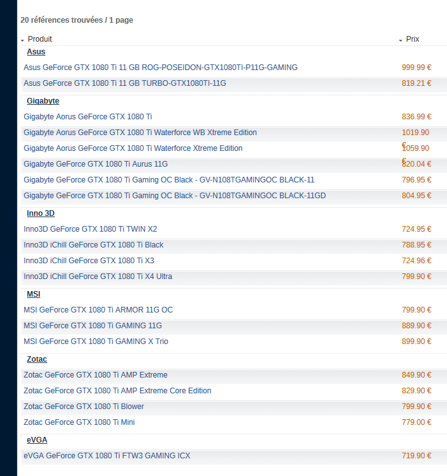Click the 788.95 € price
Image resolution: width=447 pixels, height=476 pixels.
point(416,245)
